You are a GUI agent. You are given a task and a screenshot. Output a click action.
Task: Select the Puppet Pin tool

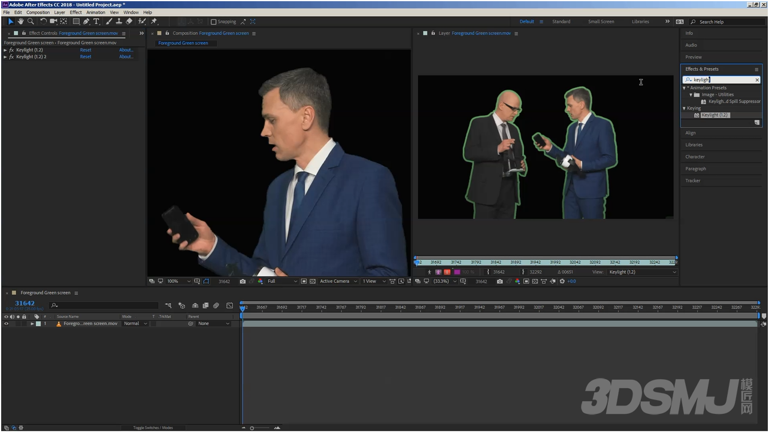[154, 22]
